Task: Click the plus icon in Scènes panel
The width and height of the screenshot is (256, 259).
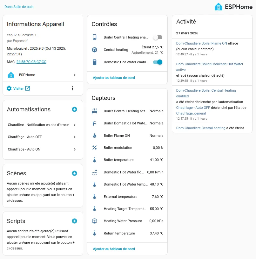Action: (x=74, y=173)
